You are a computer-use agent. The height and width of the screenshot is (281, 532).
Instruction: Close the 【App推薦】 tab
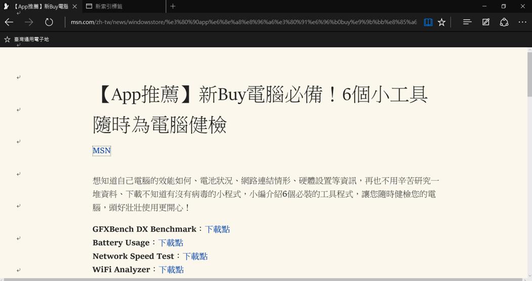point(75,7)
